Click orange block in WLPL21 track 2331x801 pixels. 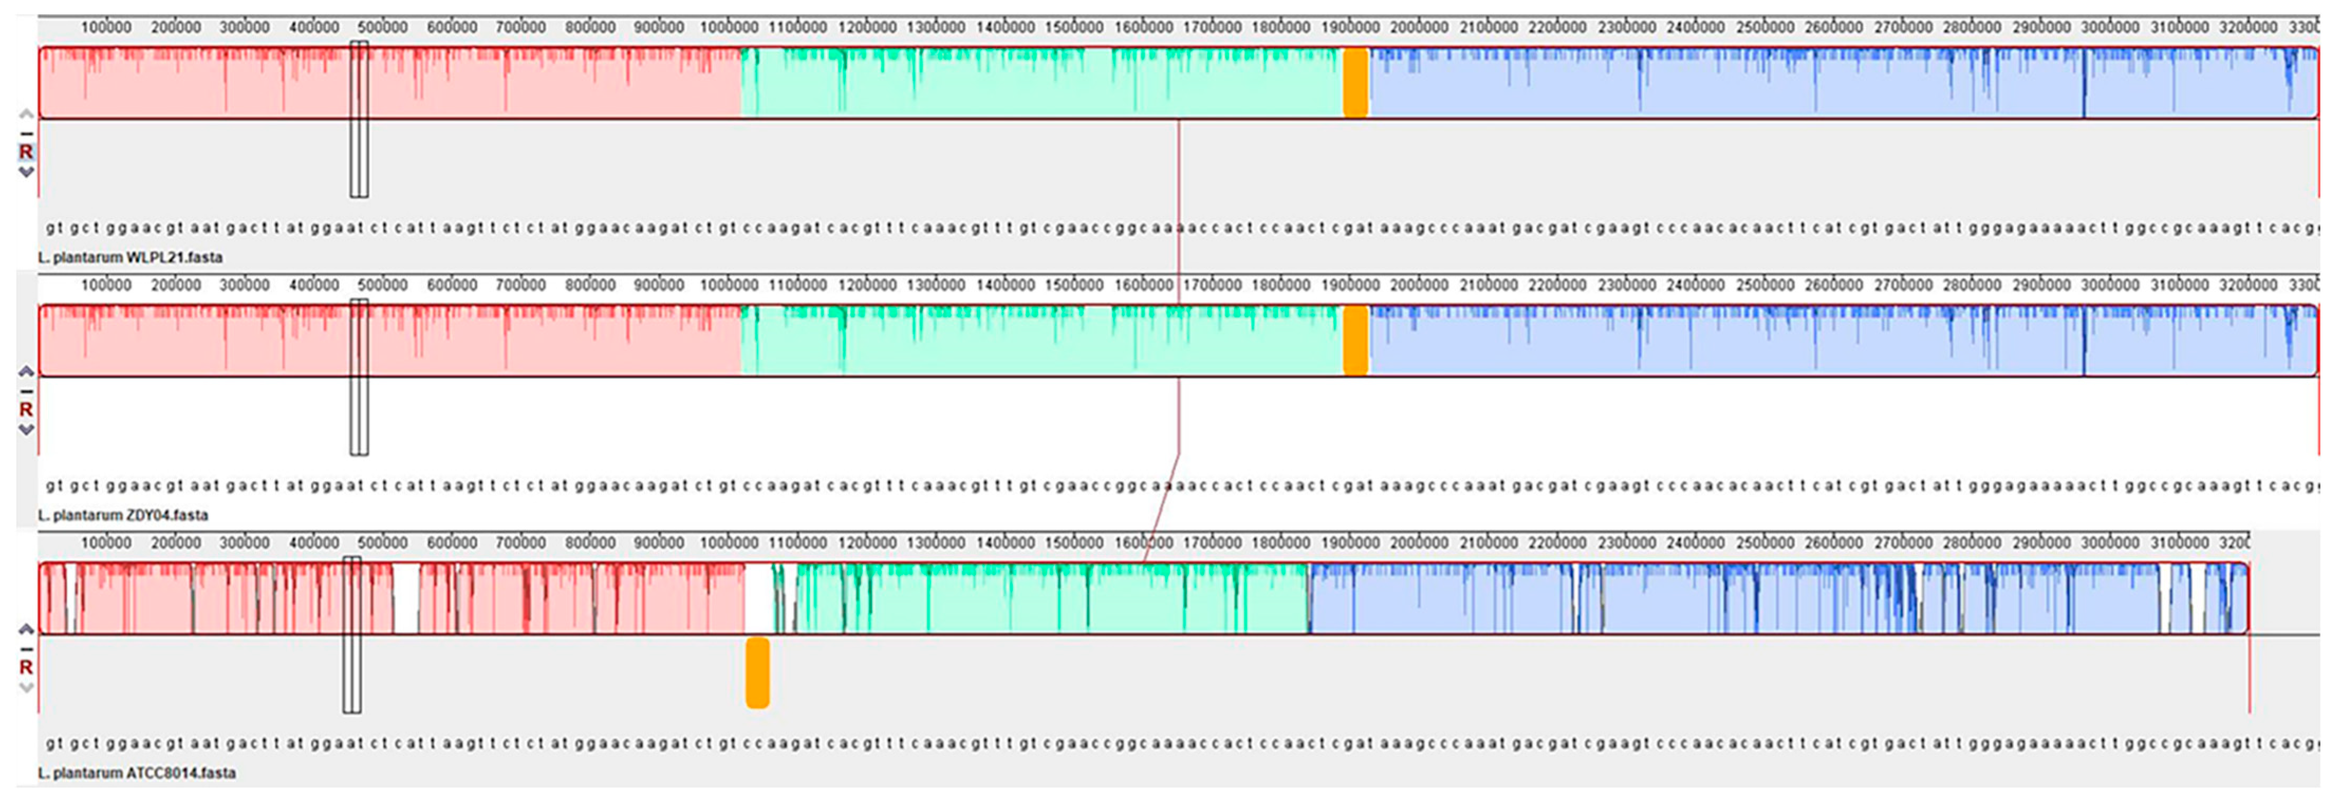[1355, 83]
